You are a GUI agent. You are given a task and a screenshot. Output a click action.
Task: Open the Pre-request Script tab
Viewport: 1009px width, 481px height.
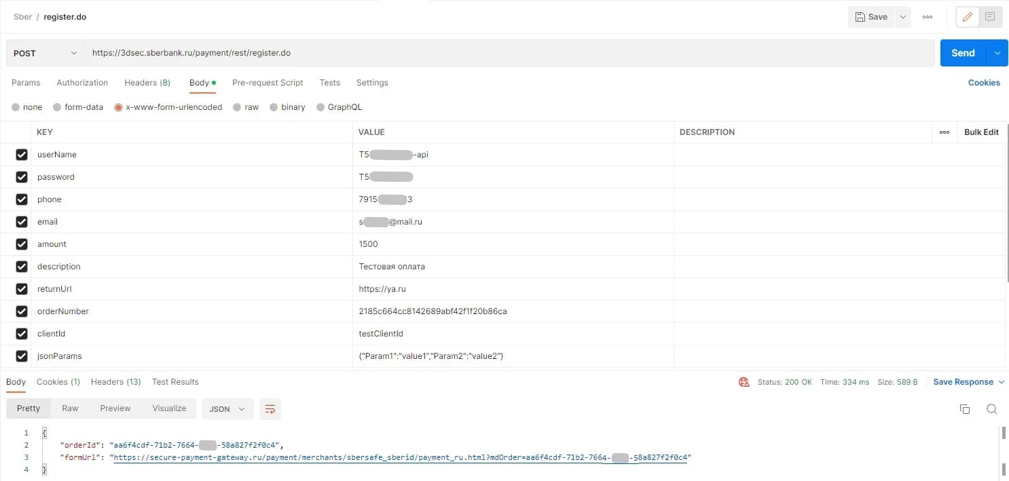(x=268, y=83)
